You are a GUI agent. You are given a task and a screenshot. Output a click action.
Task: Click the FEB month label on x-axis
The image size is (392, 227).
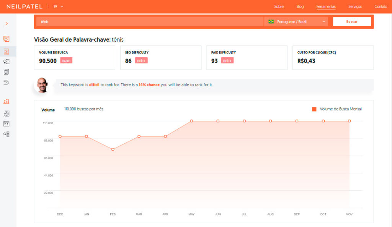pyautogui.click(x=113, y=214)
